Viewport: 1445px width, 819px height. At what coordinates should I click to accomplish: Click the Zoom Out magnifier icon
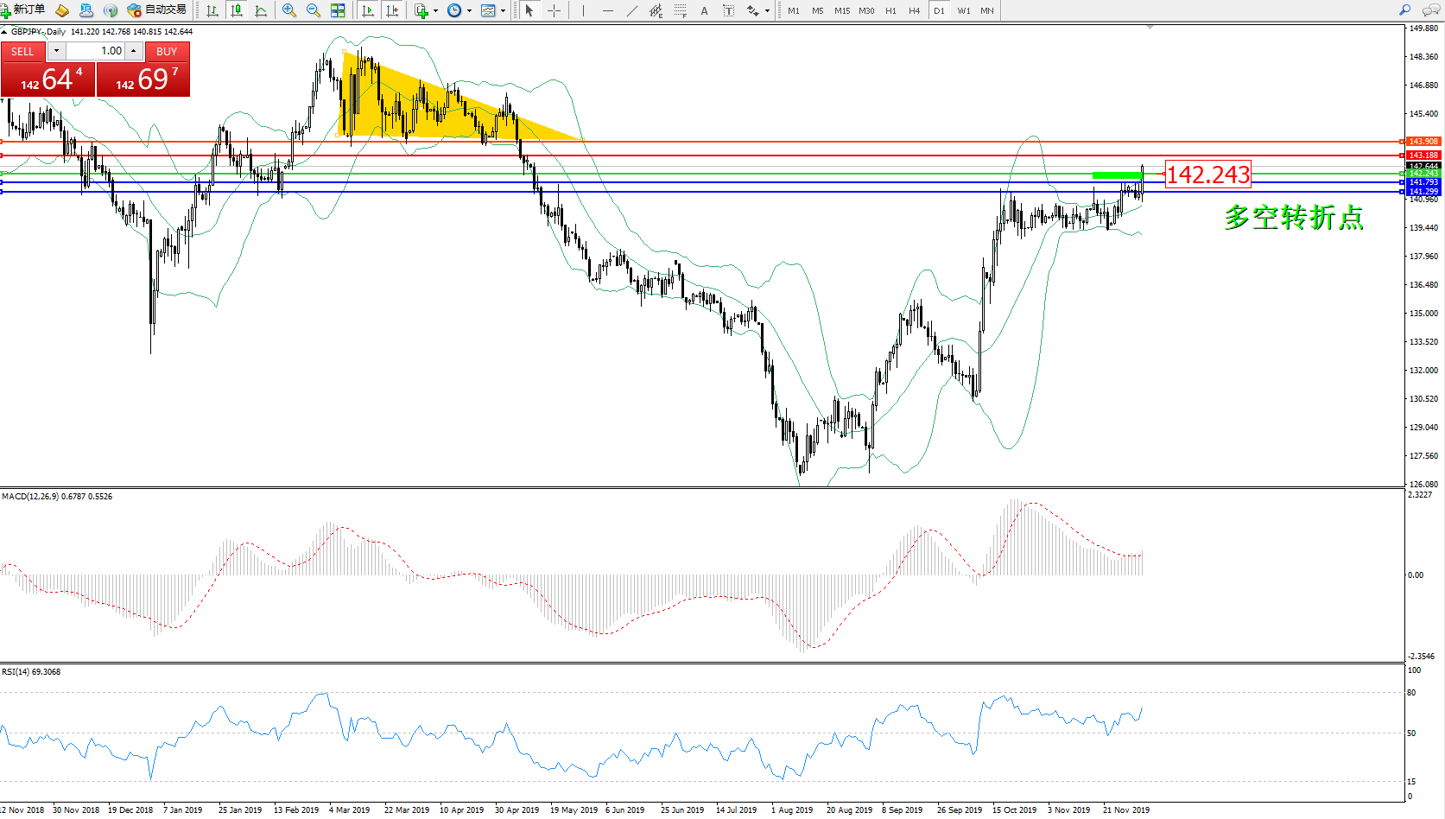313,10
